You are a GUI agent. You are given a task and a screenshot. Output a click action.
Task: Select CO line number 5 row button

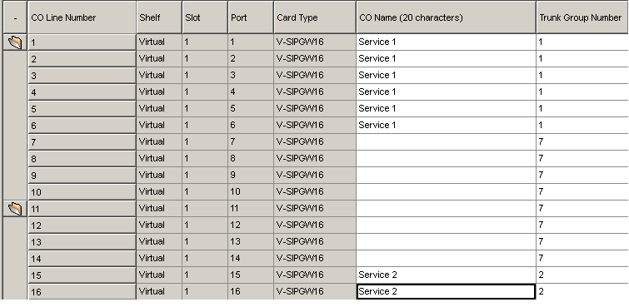[82, 109]
